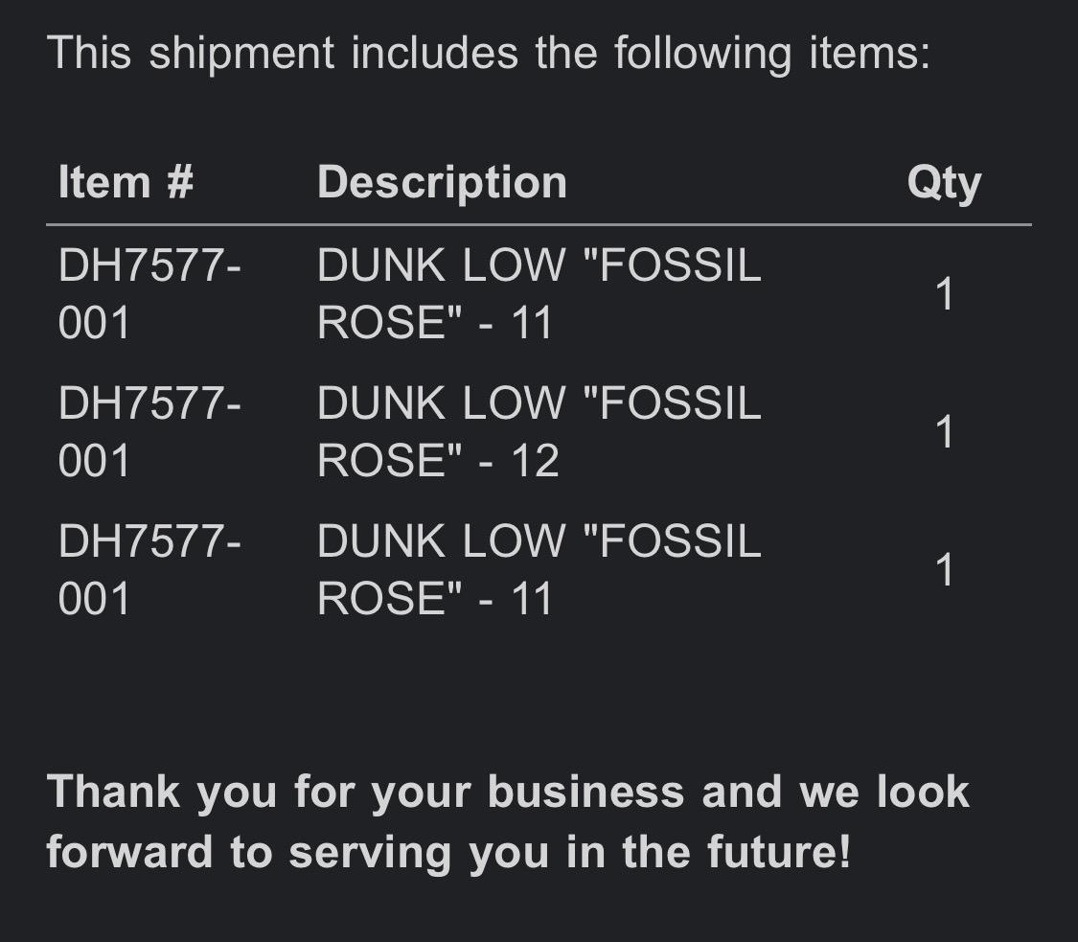1078x942 pixels.
Task: Select the "Description" column header
Action: tap(442, 182)
